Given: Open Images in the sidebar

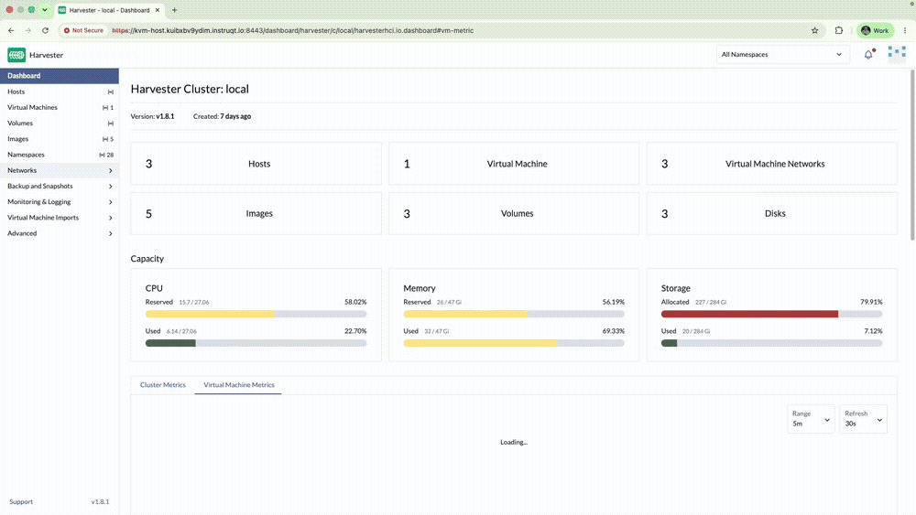Looking at the screenshot, I should pyautogui.click(x=59, y=139).
